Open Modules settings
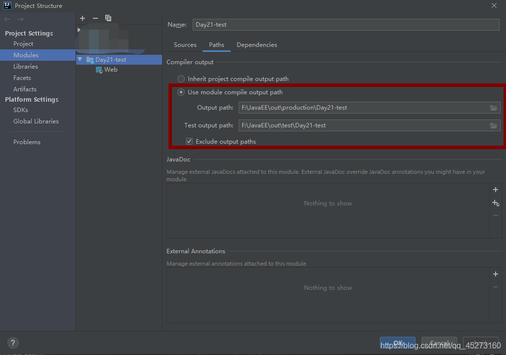Image resolution: width=506 pixels, height=355 pixels. point(38,55)
